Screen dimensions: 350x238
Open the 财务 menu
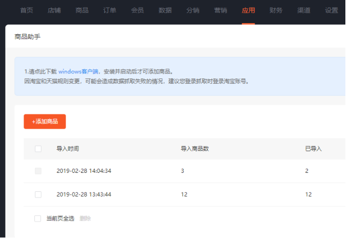[276, 10]
